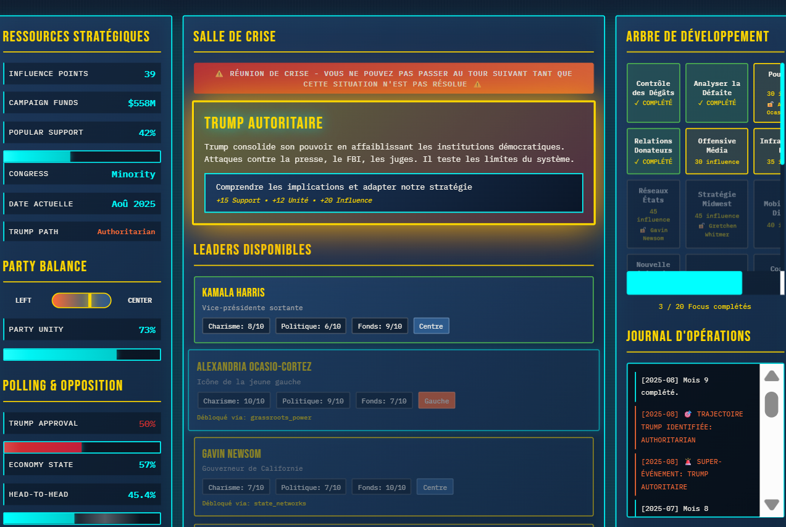The width and height of the screenshot is (786, 527).
Task: Start the Offensive Média focus
Action: tap(716, 151)
